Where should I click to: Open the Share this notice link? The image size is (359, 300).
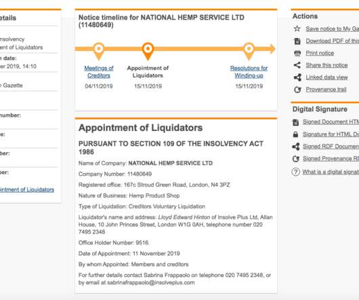pos(326,65)
